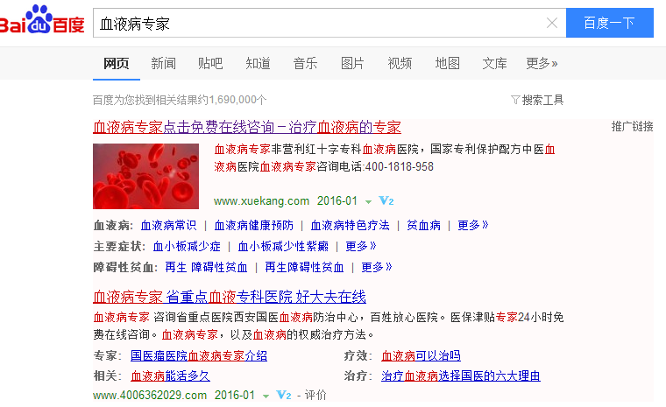Go to the 文库 tab
Screen dimensions: 666x407
[494, 64]
